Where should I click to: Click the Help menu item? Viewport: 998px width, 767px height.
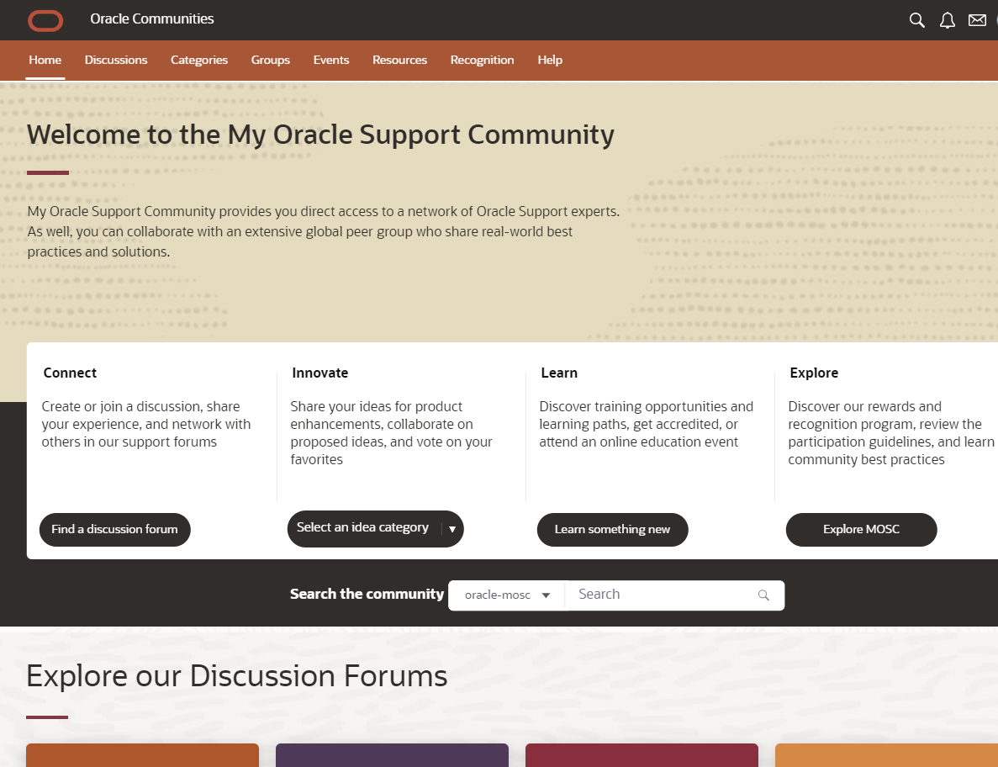pos(550,61)
